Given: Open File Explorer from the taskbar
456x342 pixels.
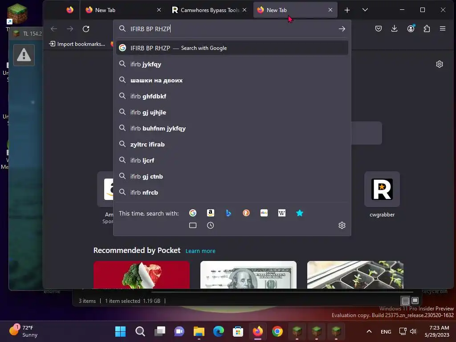Looking at the screenshot, I should pos(199,331).
